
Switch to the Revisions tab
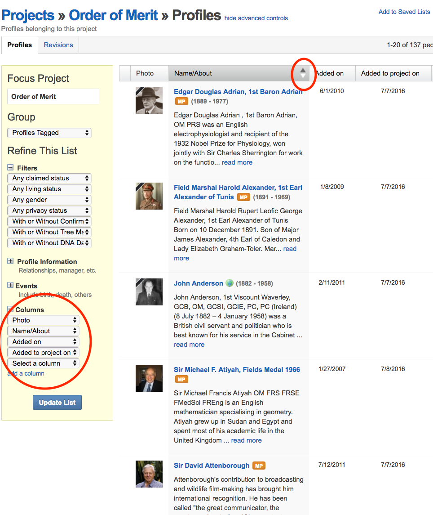(x=58, y=45)
